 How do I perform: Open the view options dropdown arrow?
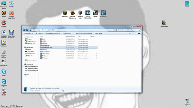point(132,33)
